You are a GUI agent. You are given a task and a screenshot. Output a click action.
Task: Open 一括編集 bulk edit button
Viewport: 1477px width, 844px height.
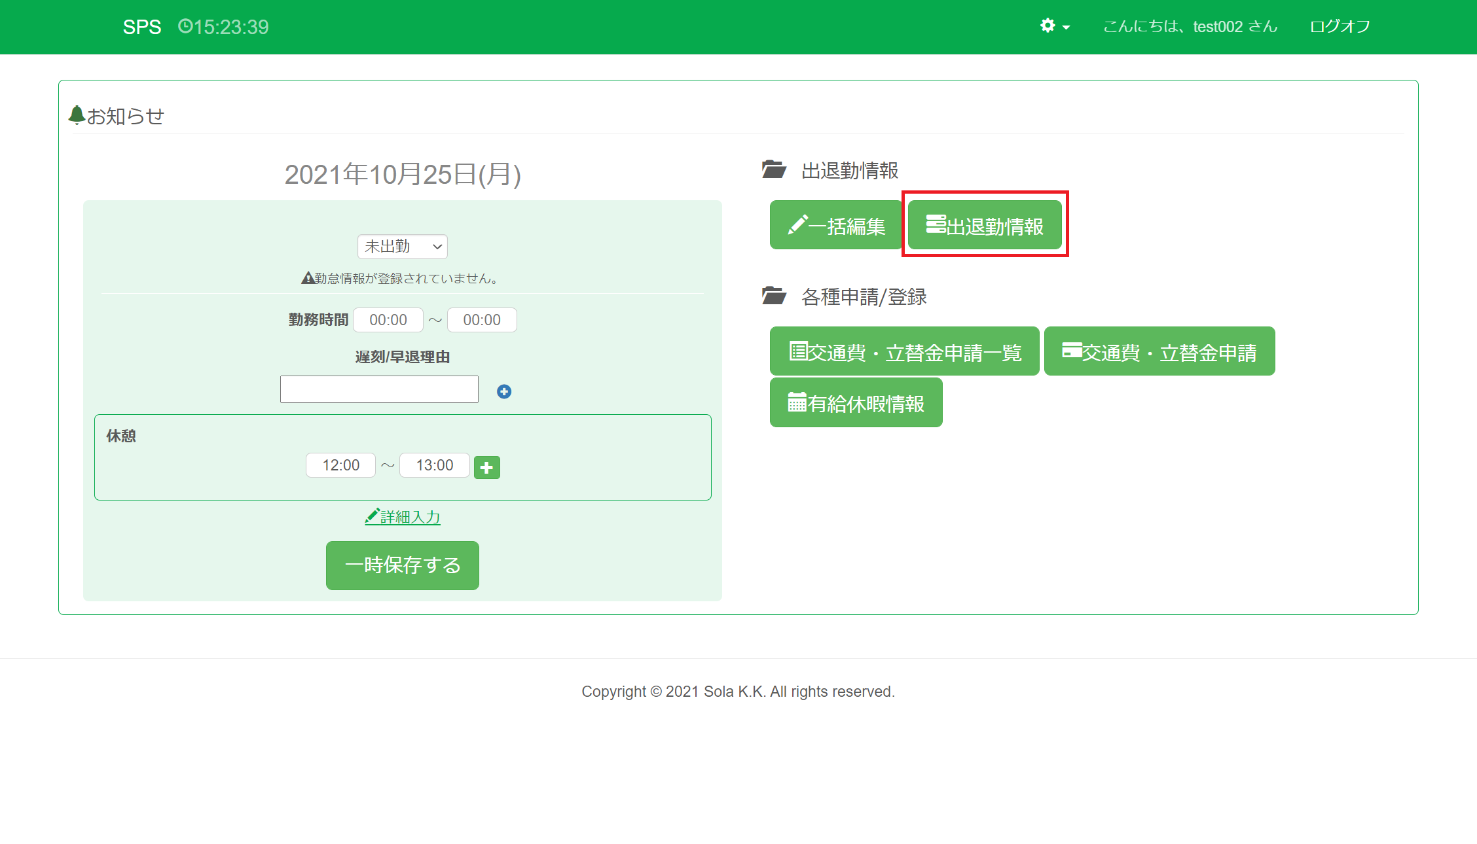[x=836, y=226]
